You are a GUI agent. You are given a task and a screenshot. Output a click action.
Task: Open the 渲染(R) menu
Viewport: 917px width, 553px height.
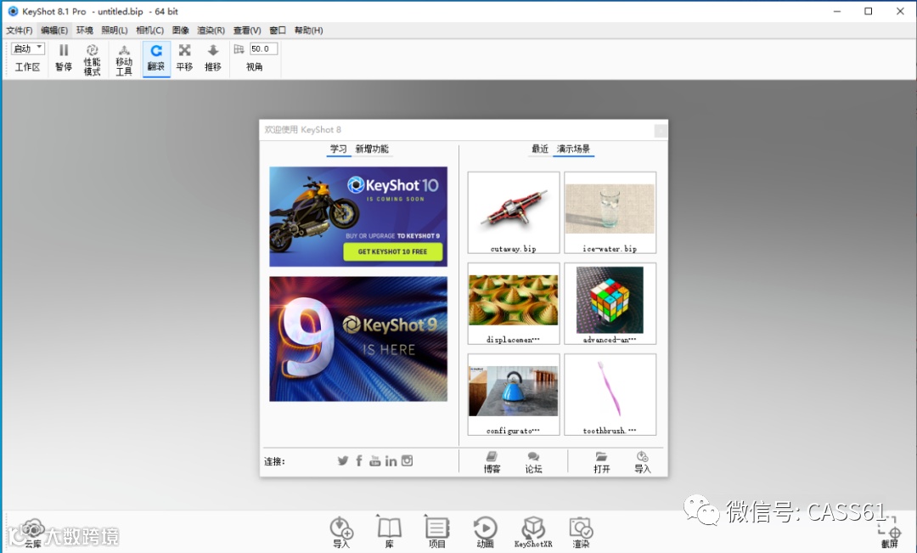[211, 31]
